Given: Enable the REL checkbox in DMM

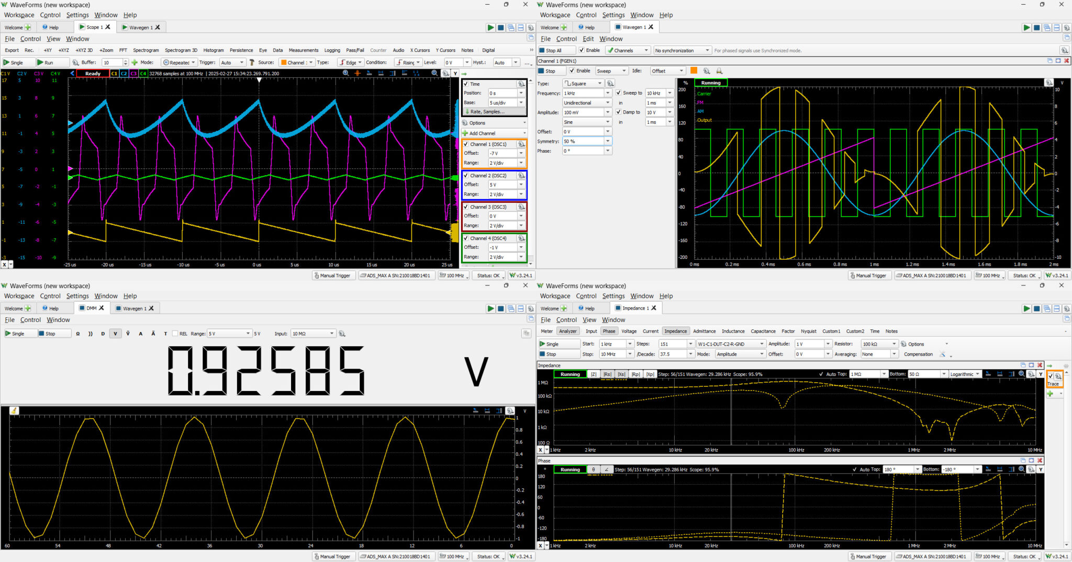Looking at the screenshot, I should pos(175,334).
